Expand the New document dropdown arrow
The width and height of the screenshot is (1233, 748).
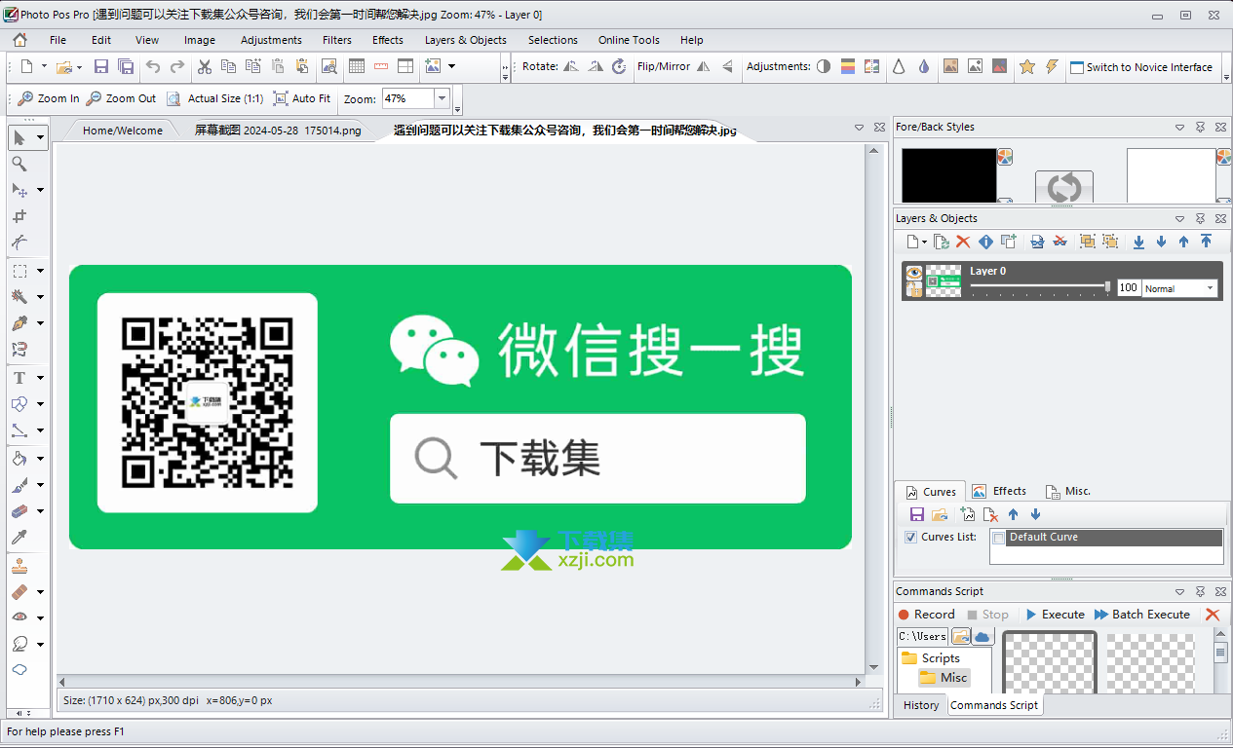[45, 67]
